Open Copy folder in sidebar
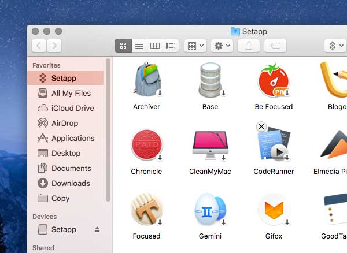 [x=65, y=198]
